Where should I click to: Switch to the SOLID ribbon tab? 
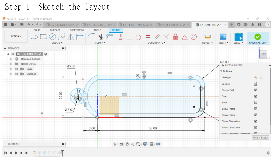37,30
